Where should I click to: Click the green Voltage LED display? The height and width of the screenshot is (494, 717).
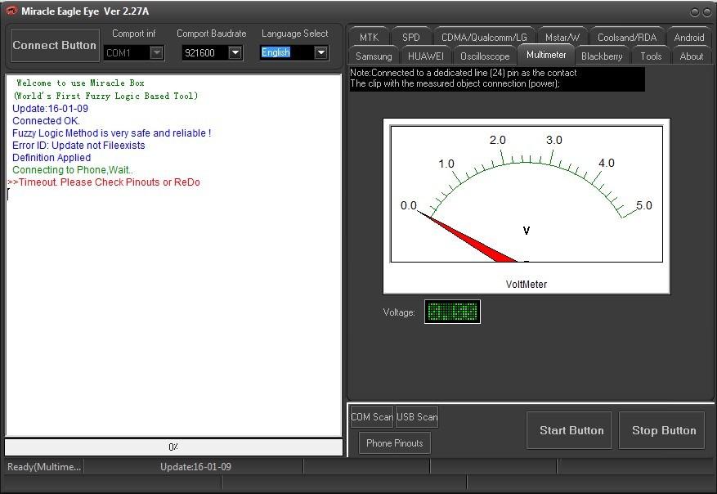[x=452, y=312]
